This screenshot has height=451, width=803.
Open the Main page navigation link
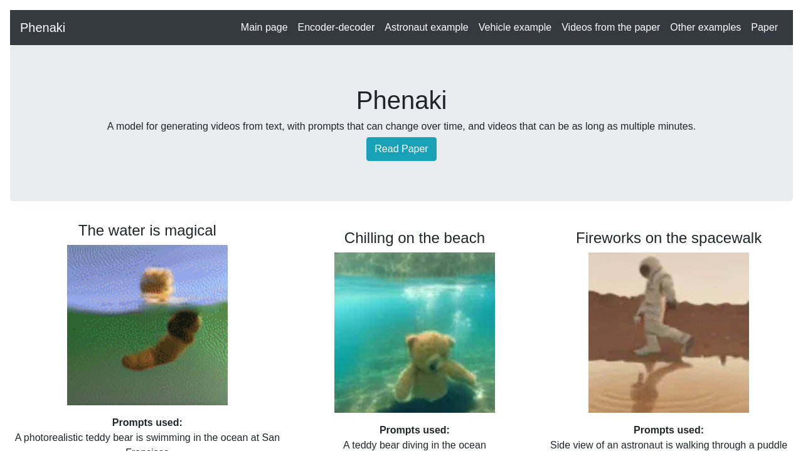tap(264, 26)
